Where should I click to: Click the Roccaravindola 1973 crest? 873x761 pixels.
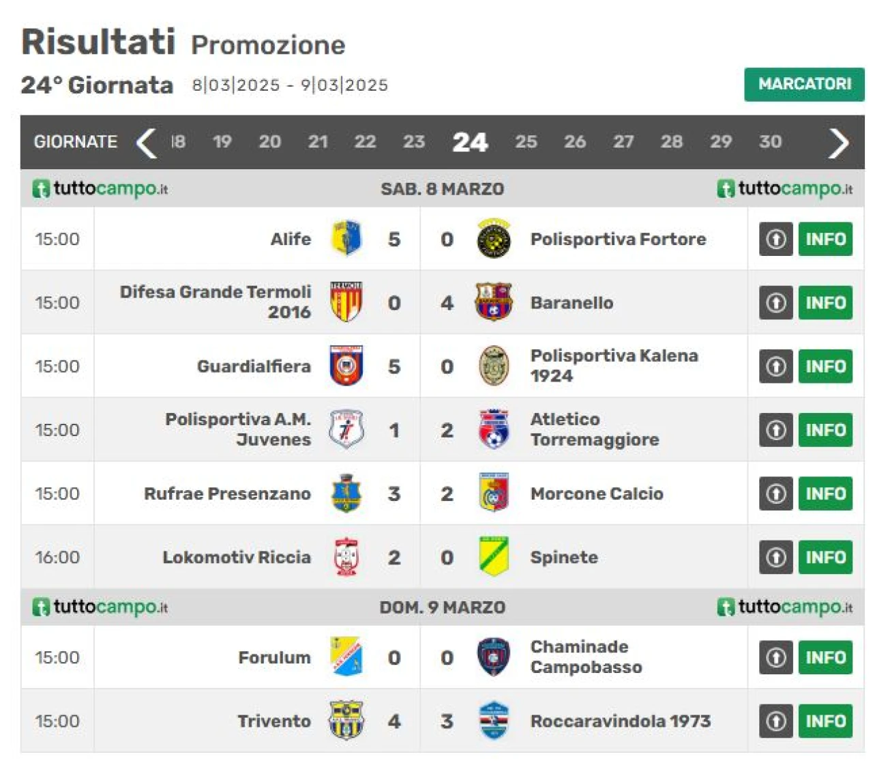pos(493,721)
